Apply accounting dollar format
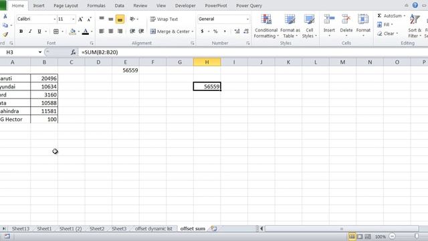Screen dimensions: 428x241 click(202, 31)
